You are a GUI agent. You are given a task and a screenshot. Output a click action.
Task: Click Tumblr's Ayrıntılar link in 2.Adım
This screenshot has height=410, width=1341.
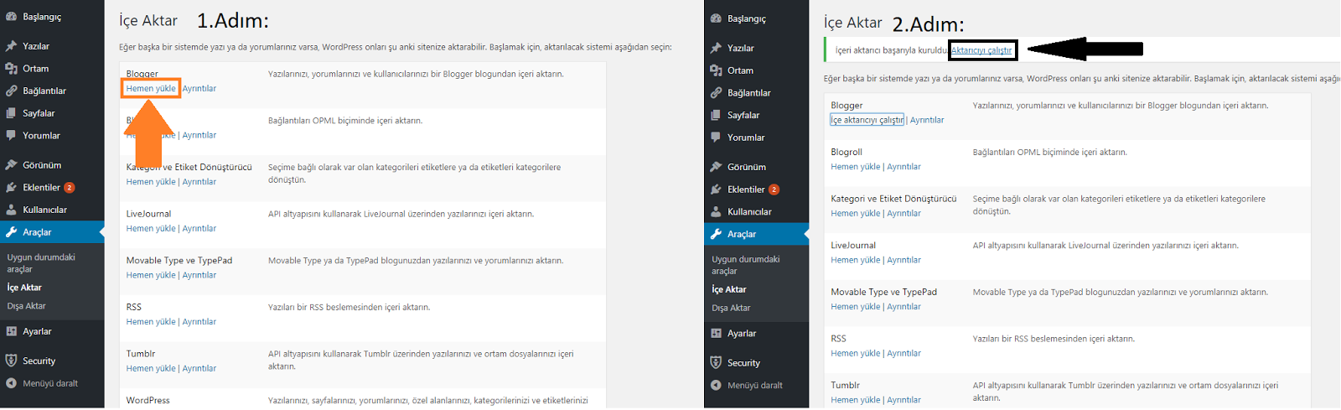[x=903, y=400]
